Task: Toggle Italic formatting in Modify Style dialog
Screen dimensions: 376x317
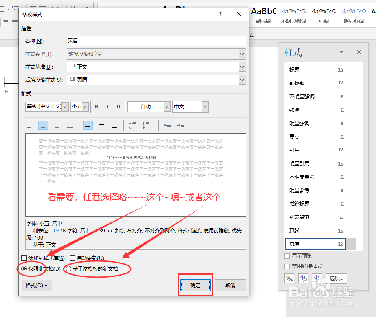Action: click(107, 107)
